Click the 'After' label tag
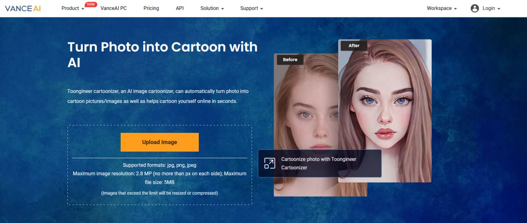527x223 pixels. coord(354,45)
